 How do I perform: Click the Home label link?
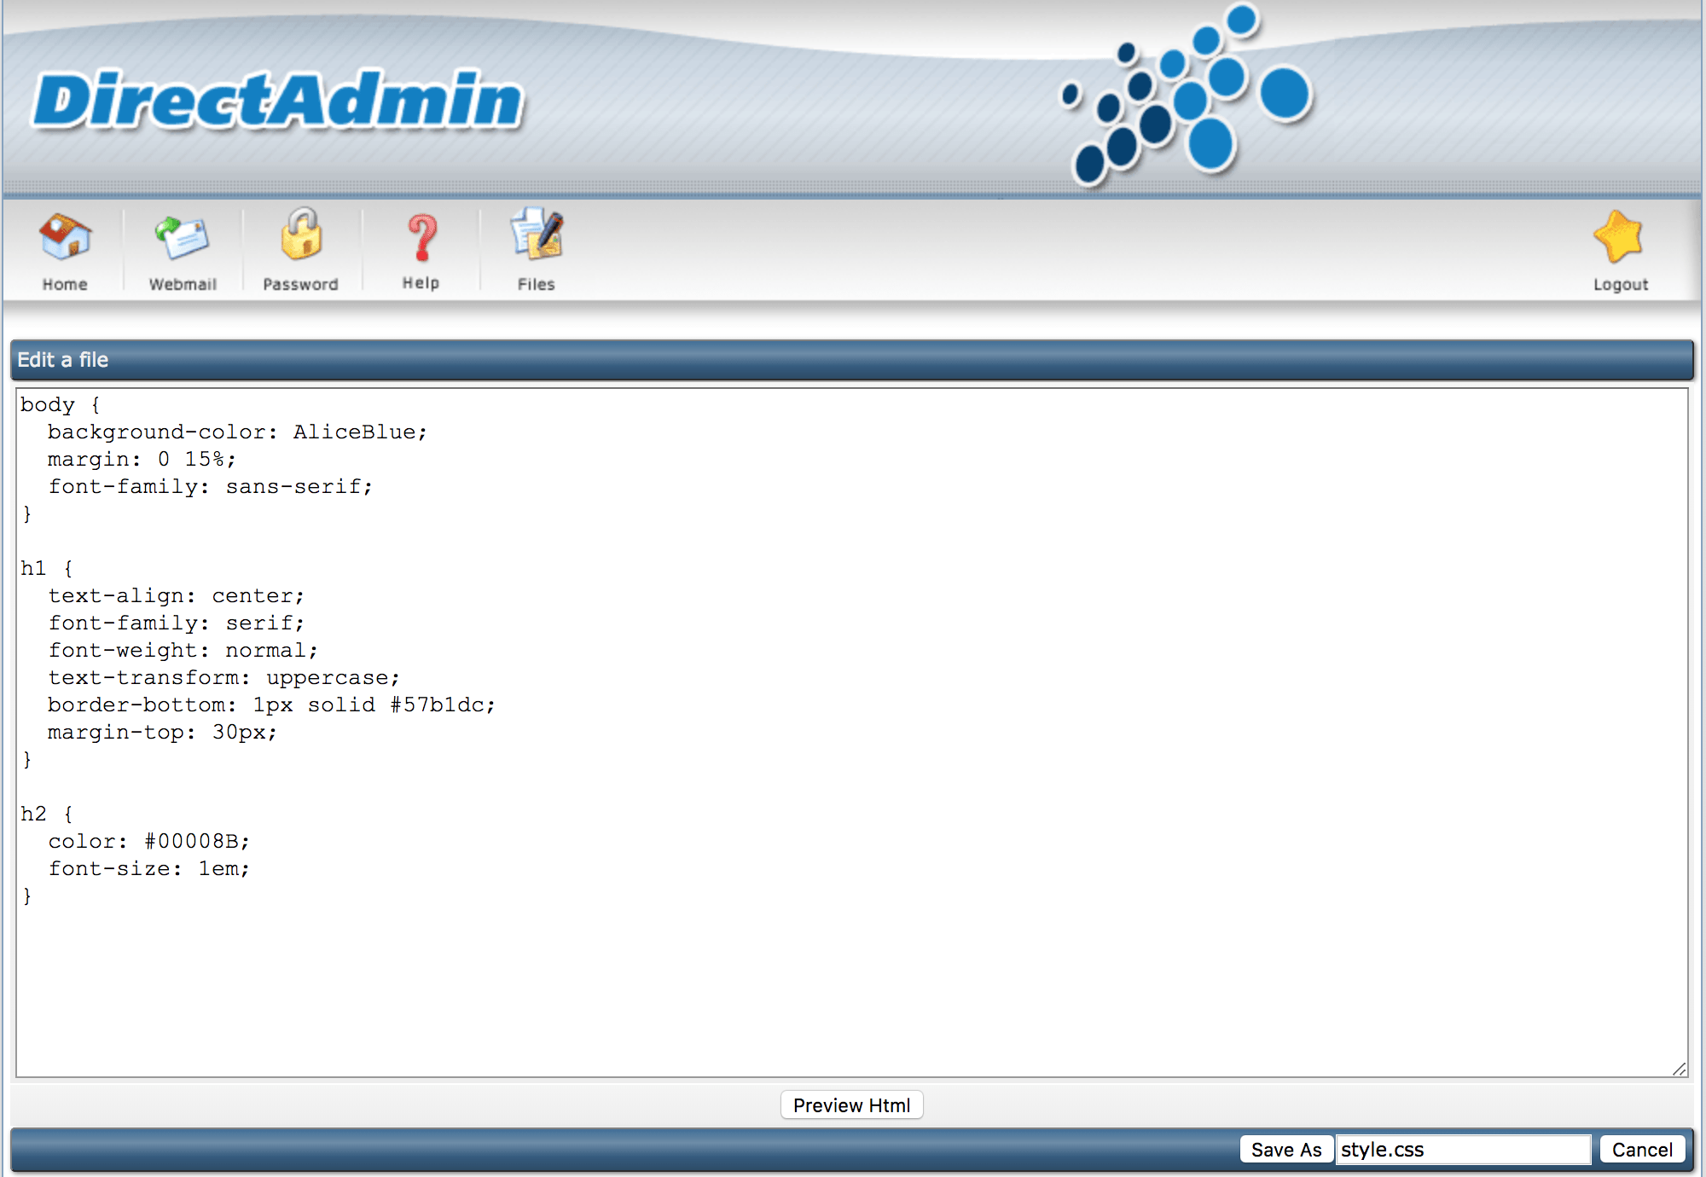pyautogui.click(x=65, y=284)
